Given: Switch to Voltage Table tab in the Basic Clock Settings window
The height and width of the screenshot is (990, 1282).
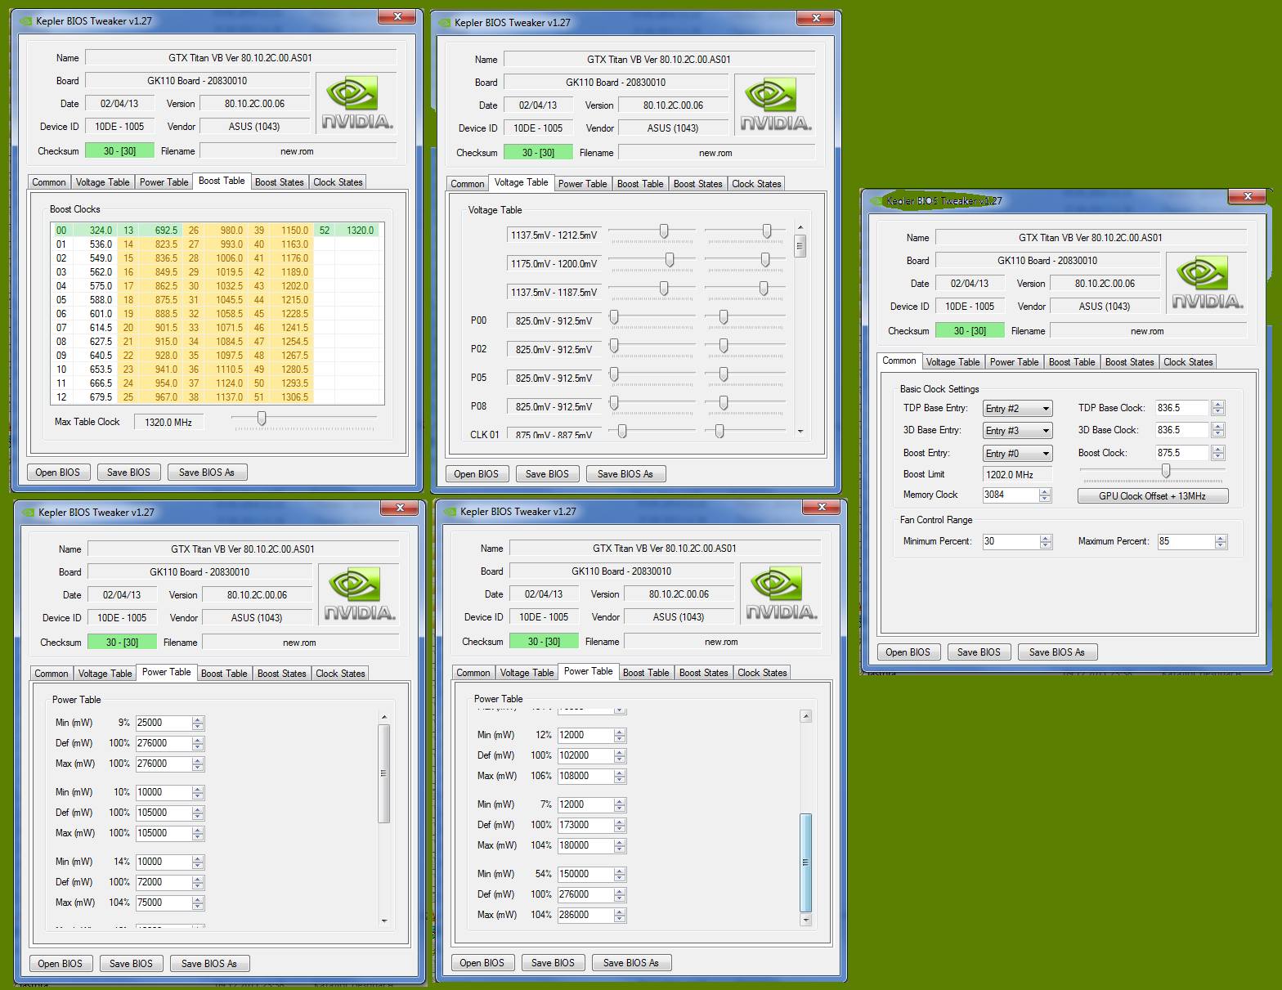Looking at the screenshot, I should (953, 362).
